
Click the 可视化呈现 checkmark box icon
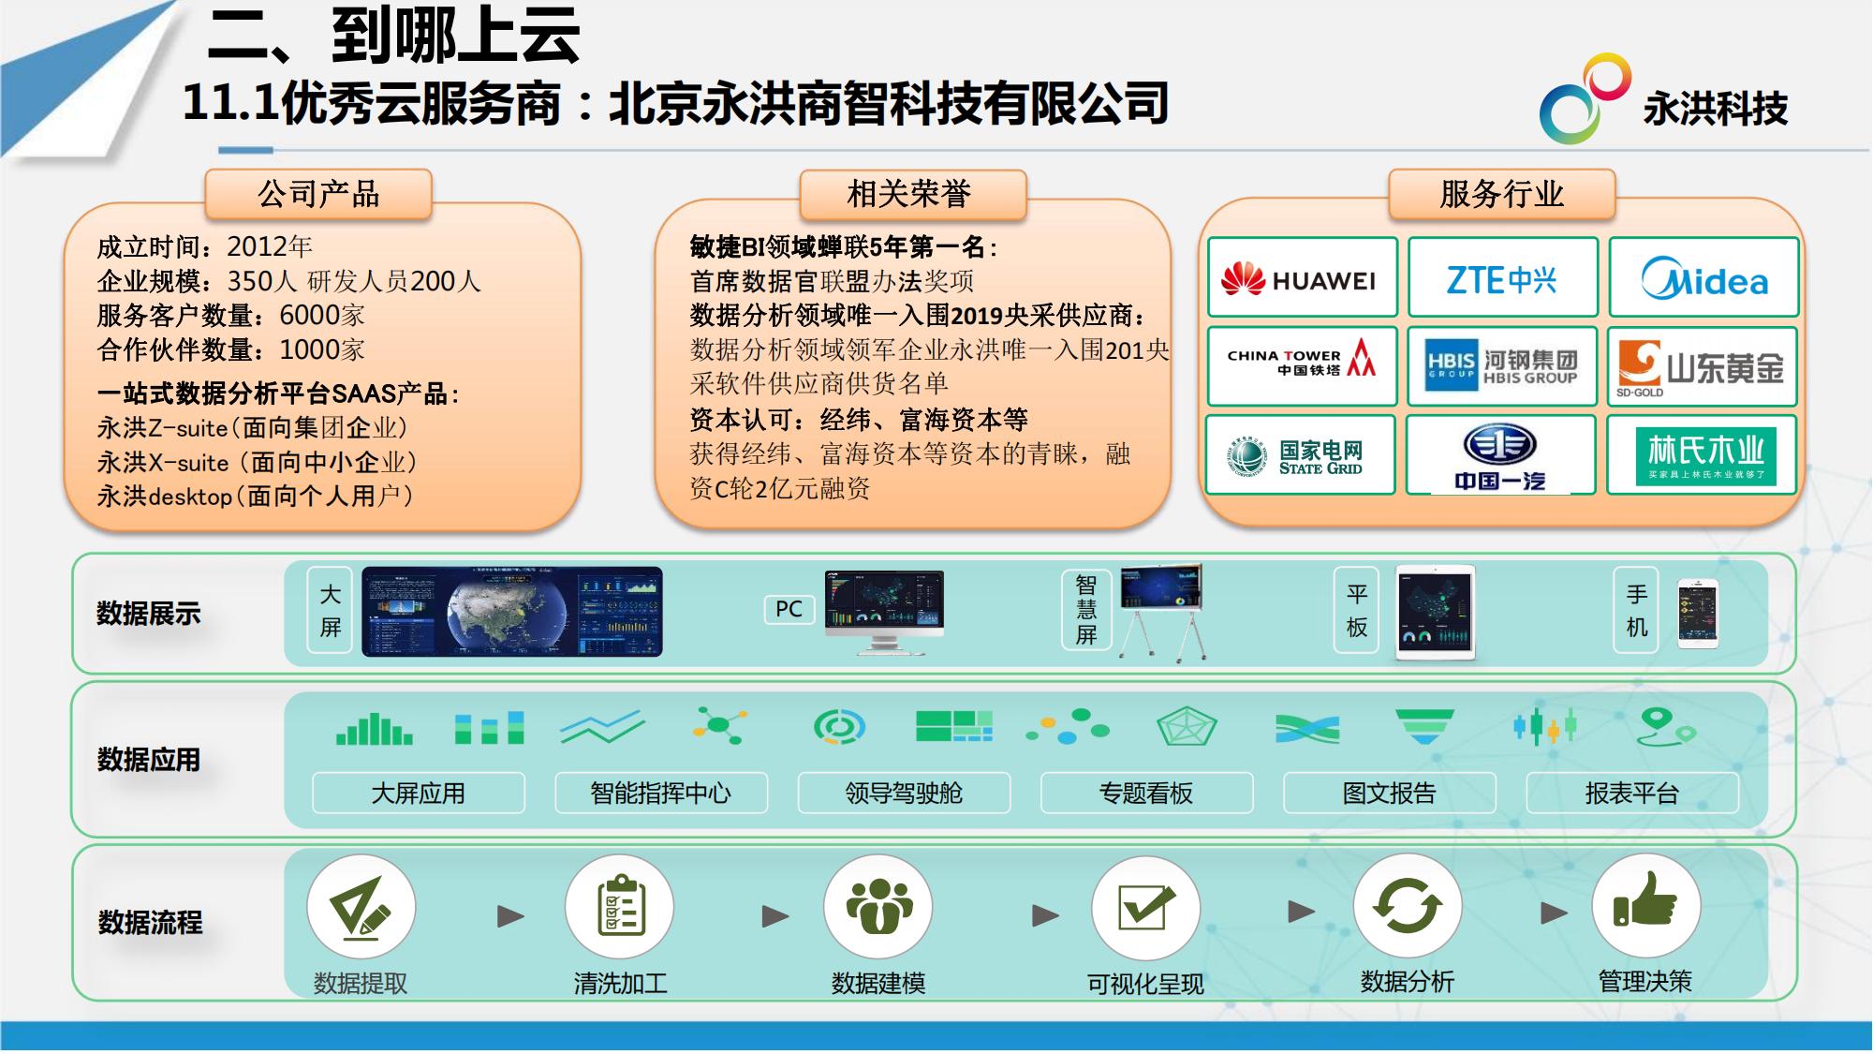coord(1145,908)
